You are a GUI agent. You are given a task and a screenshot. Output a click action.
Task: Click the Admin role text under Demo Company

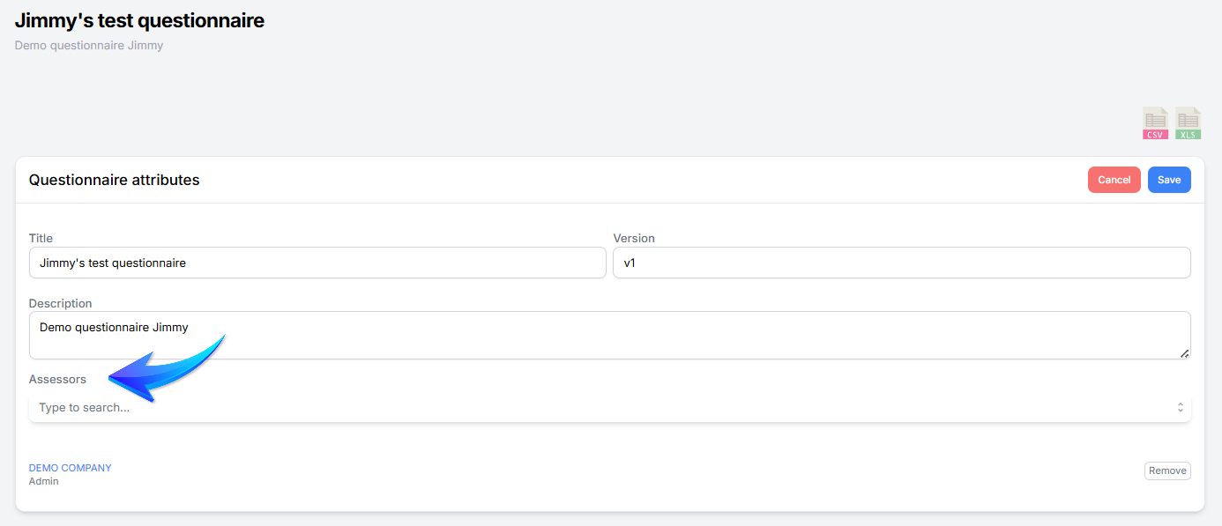tap(44, 481)
